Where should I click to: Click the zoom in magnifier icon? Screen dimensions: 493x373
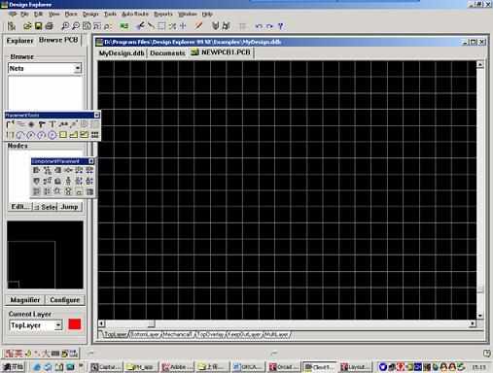(x=65, y=26)
